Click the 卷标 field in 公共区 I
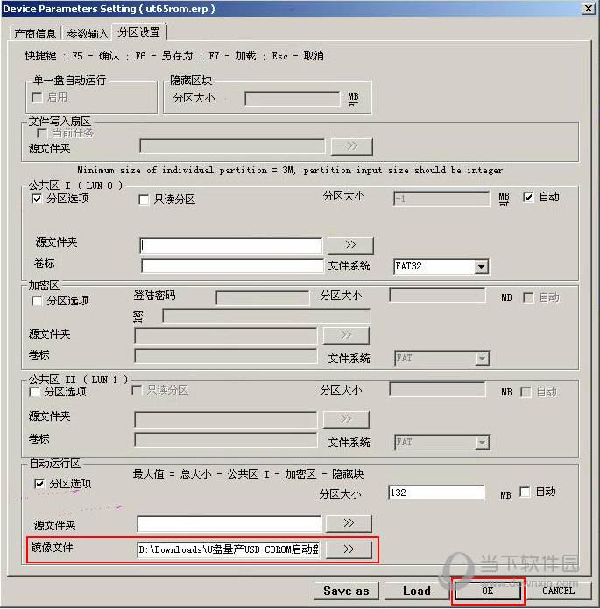The width and height of the screenshot is (600, 609). click(232, 266)
